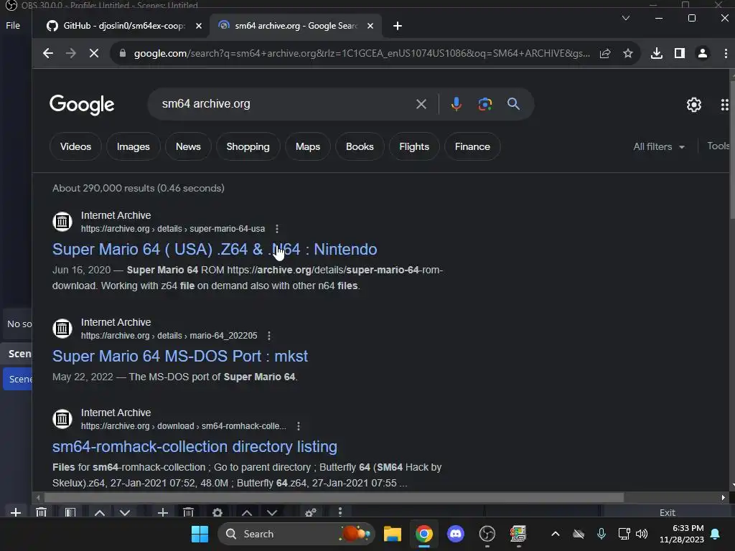This screenshot has width=735, height=551.
Task: Open Super Mario 64 MS-DOS Port result
Action: (x=180, y=356)
